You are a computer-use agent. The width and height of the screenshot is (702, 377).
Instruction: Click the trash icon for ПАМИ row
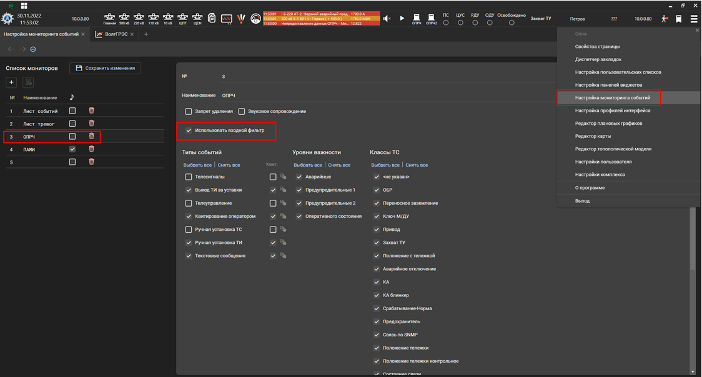(x=91, y=149)
